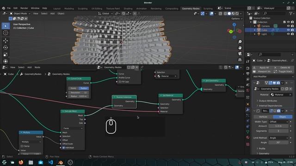Select Points mode in Curve Circle node
Image resolution: width=296 pixels, height=166 pixels.
[74, 88]
